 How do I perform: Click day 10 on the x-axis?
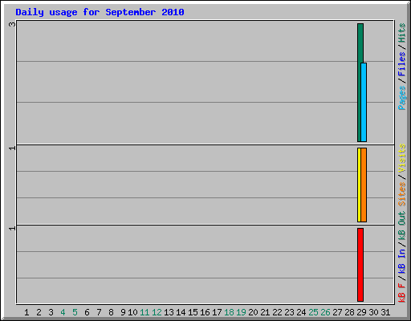pyautogui.click(x=132, y=312)
